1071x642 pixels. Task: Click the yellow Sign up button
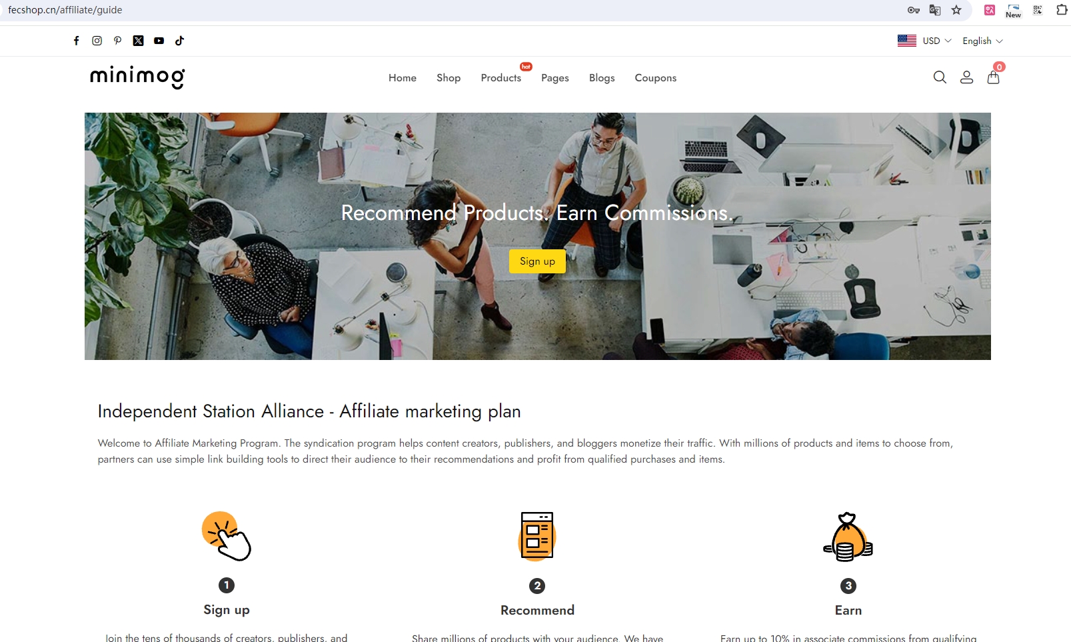tap(538, 261)
